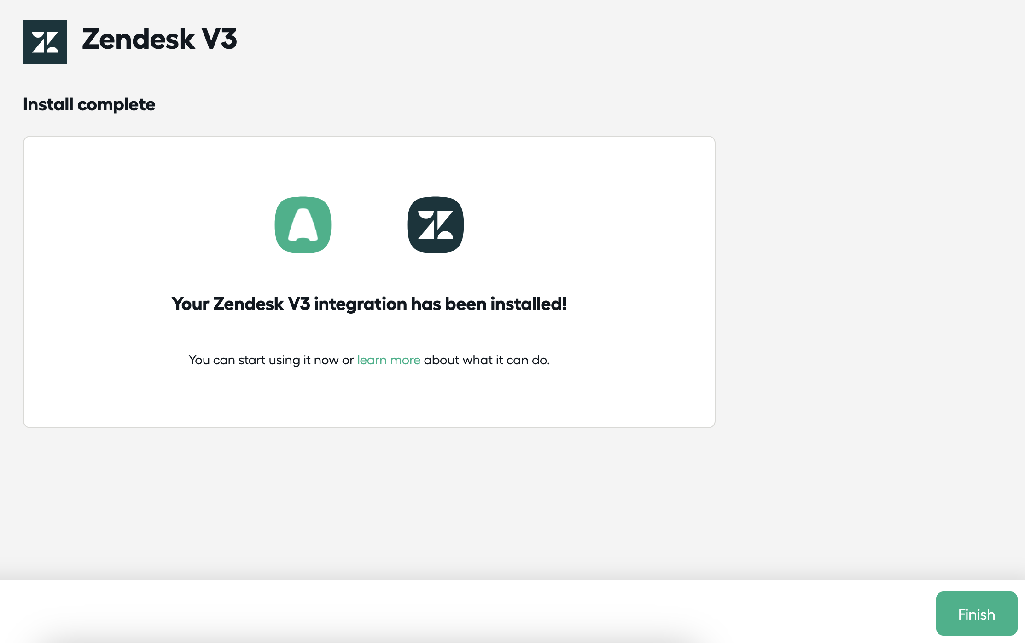Click the 'Install complete' heading

89,104
